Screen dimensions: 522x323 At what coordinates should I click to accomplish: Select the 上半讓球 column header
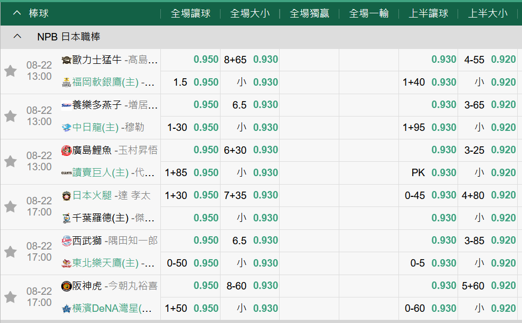(x=428, y=13)
